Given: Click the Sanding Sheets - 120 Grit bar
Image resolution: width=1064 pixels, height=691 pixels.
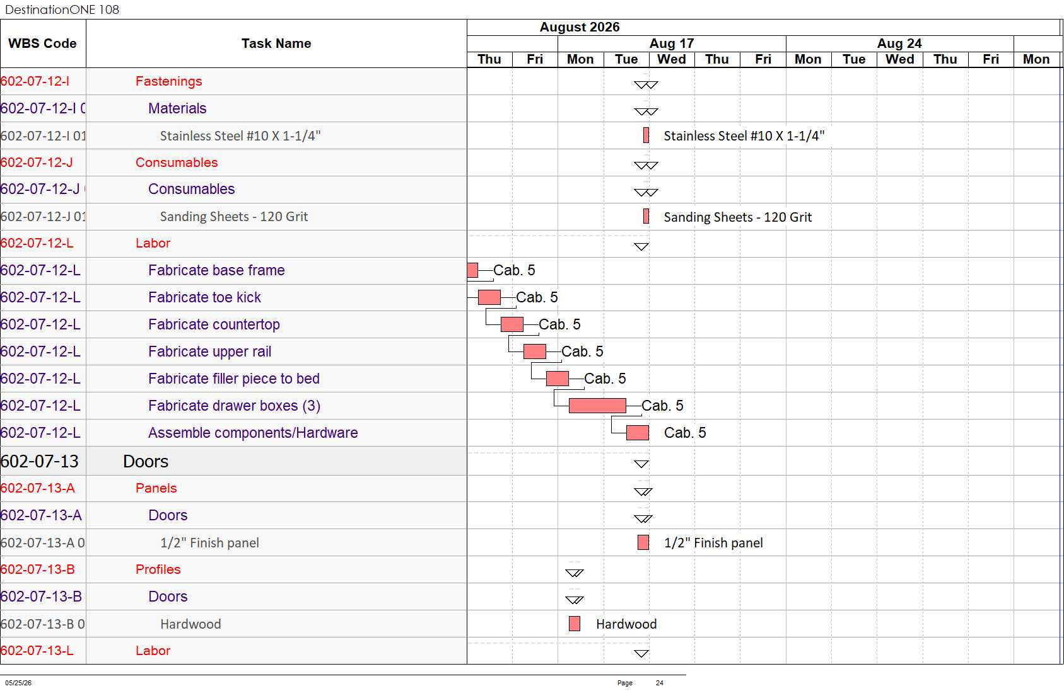Looking at the screenshot, I should point(646,217).
